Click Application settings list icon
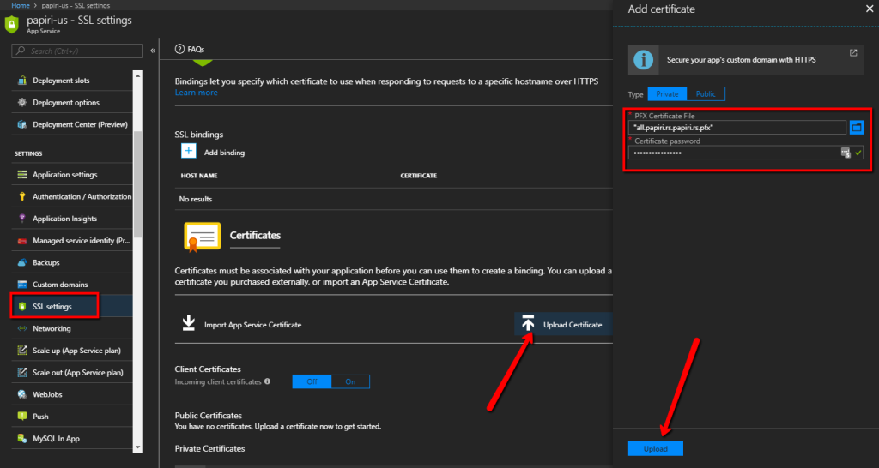The width and height of the screenshot is (879, 468). (22, 175)
